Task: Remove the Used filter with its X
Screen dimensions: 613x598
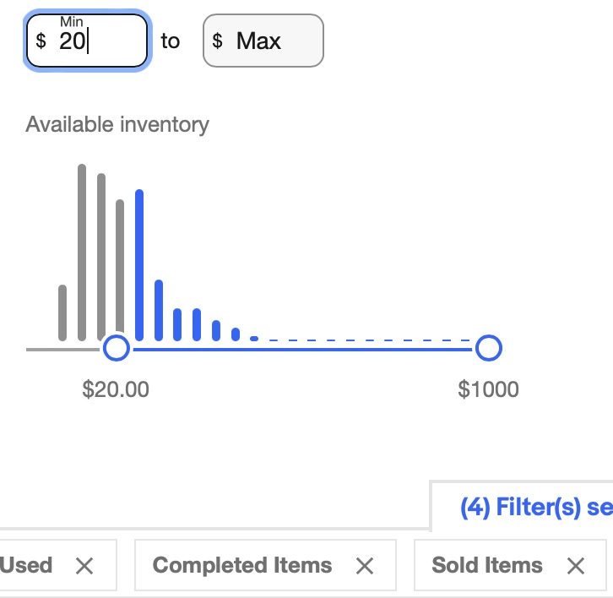Action: click(84, 566)
